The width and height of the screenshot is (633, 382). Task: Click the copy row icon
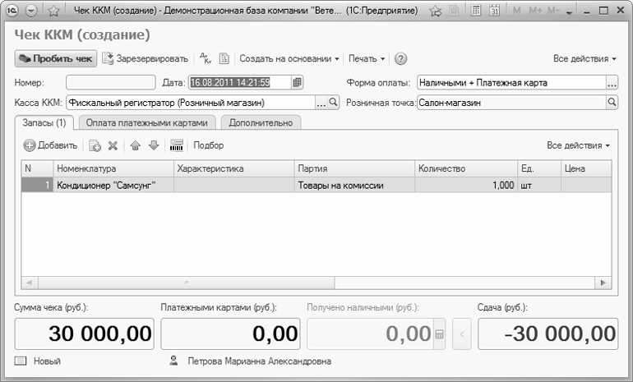click(95, 145)
